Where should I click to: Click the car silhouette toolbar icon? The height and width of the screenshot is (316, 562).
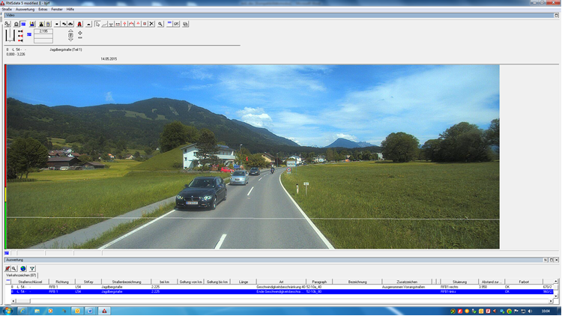coord(70,24)
